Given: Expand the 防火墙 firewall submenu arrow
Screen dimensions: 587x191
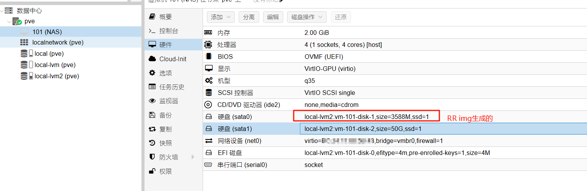Looking at the screenshot, I should (x=193, y=157).
